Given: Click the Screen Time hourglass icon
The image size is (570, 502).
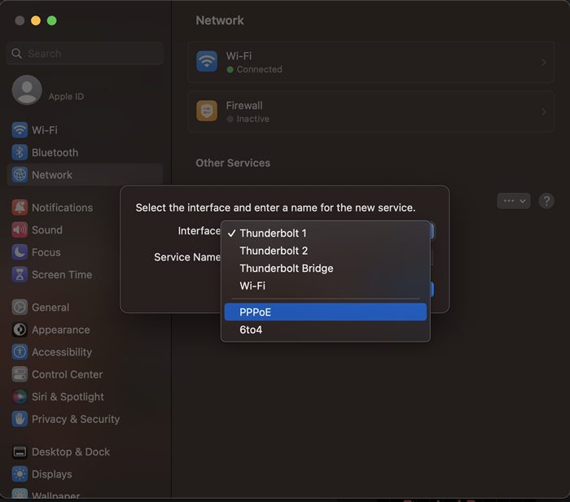Looking at the screenshot, I should pos(20,275).
